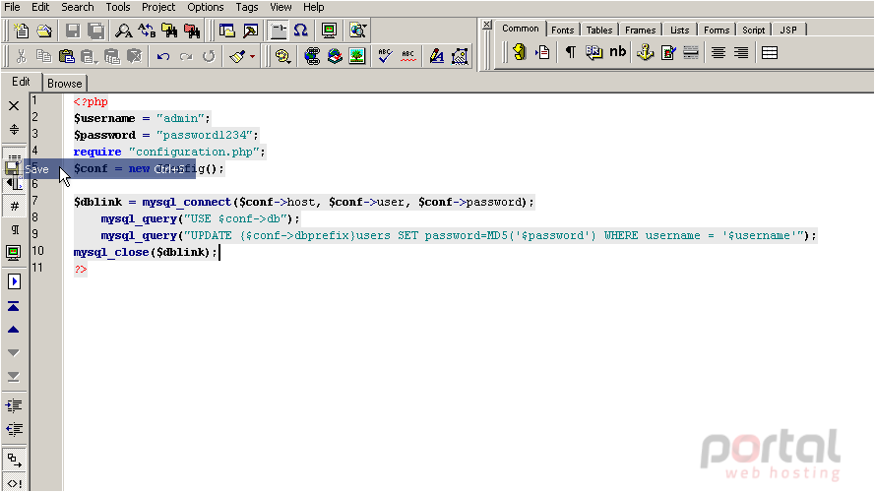Create a new document with the New icon
Screen dimensions: 875x492
(x=22, y=31)
